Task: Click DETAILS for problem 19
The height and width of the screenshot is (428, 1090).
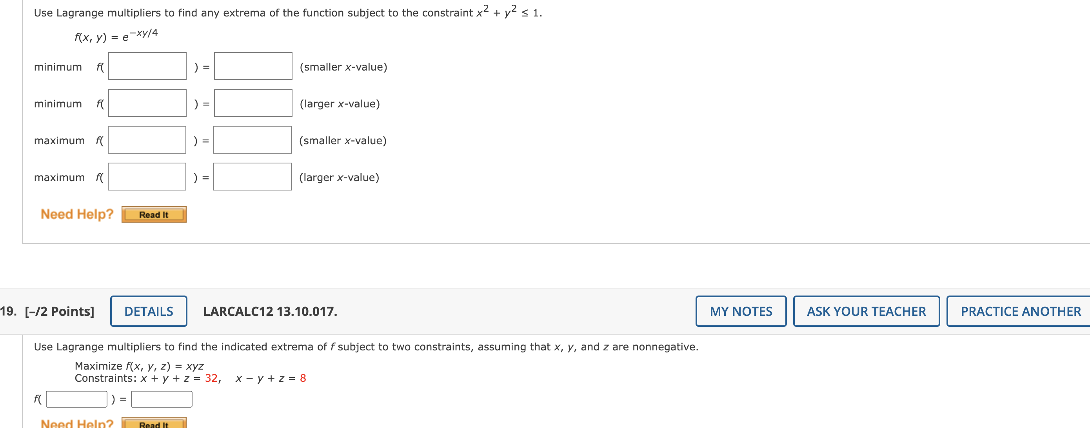Action: [x=148, y=311]
